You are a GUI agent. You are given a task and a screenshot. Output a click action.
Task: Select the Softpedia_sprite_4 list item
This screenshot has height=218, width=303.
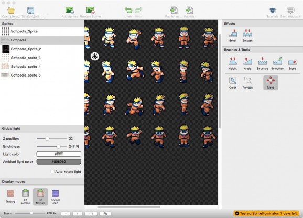(42, 67)
